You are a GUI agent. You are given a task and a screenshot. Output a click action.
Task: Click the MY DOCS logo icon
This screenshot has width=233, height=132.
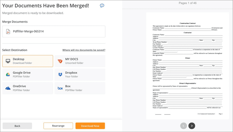pos(60,61)
